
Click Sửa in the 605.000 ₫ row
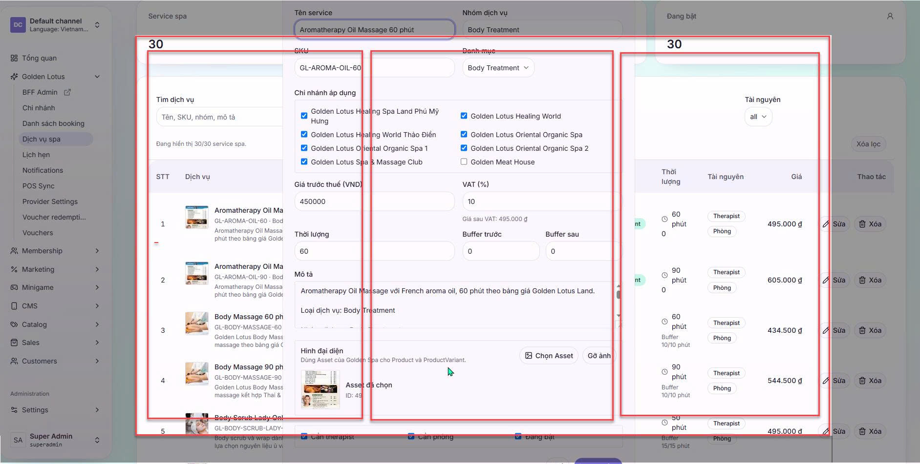coord(834,280)
